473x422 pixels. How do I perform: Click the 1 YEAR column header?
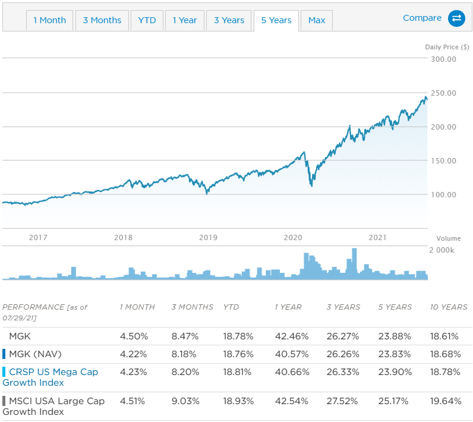(288, 307)
